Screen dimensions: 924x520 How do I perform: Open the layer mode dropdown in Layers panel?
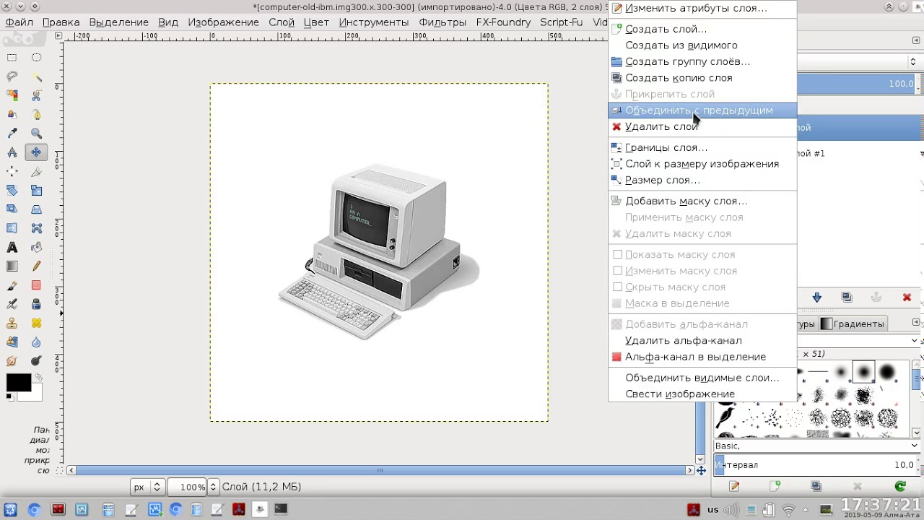[858, 62]
